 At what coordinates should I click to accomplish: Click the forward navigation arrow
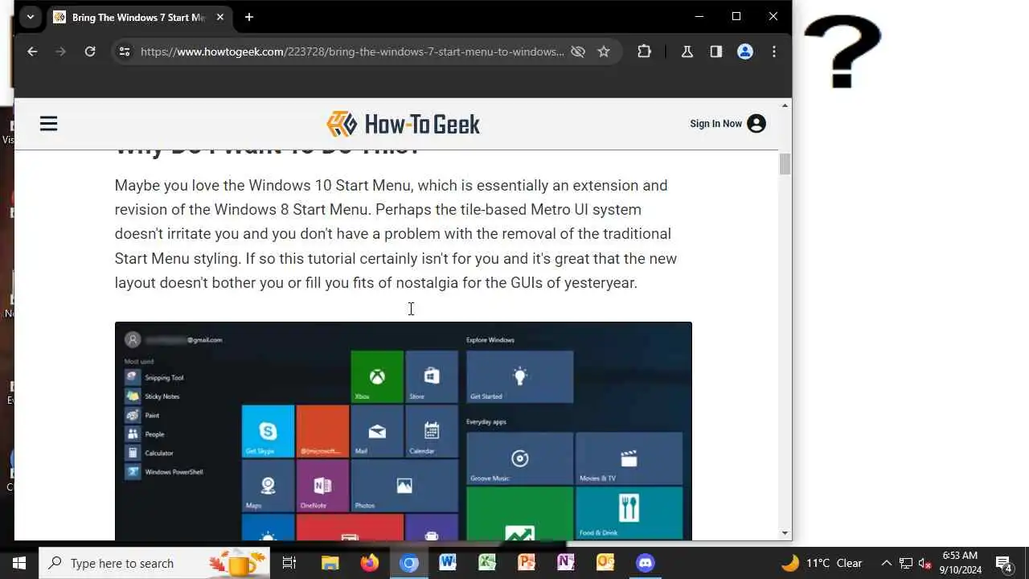[61, 51]
